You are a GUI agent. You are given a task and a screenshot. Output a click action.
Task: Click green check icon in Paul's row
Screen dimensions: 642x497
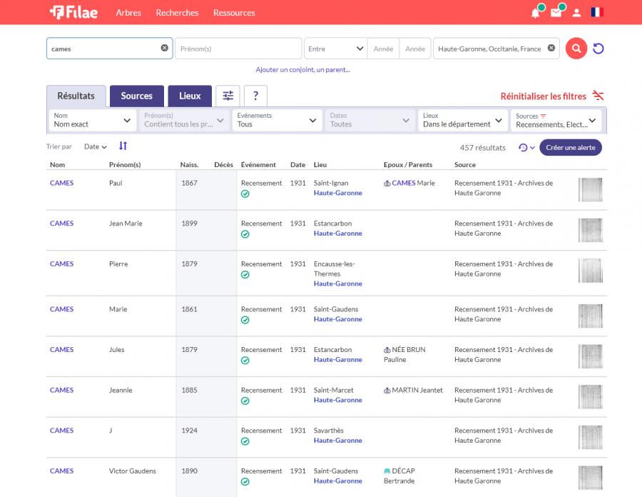tap(245, 194)
